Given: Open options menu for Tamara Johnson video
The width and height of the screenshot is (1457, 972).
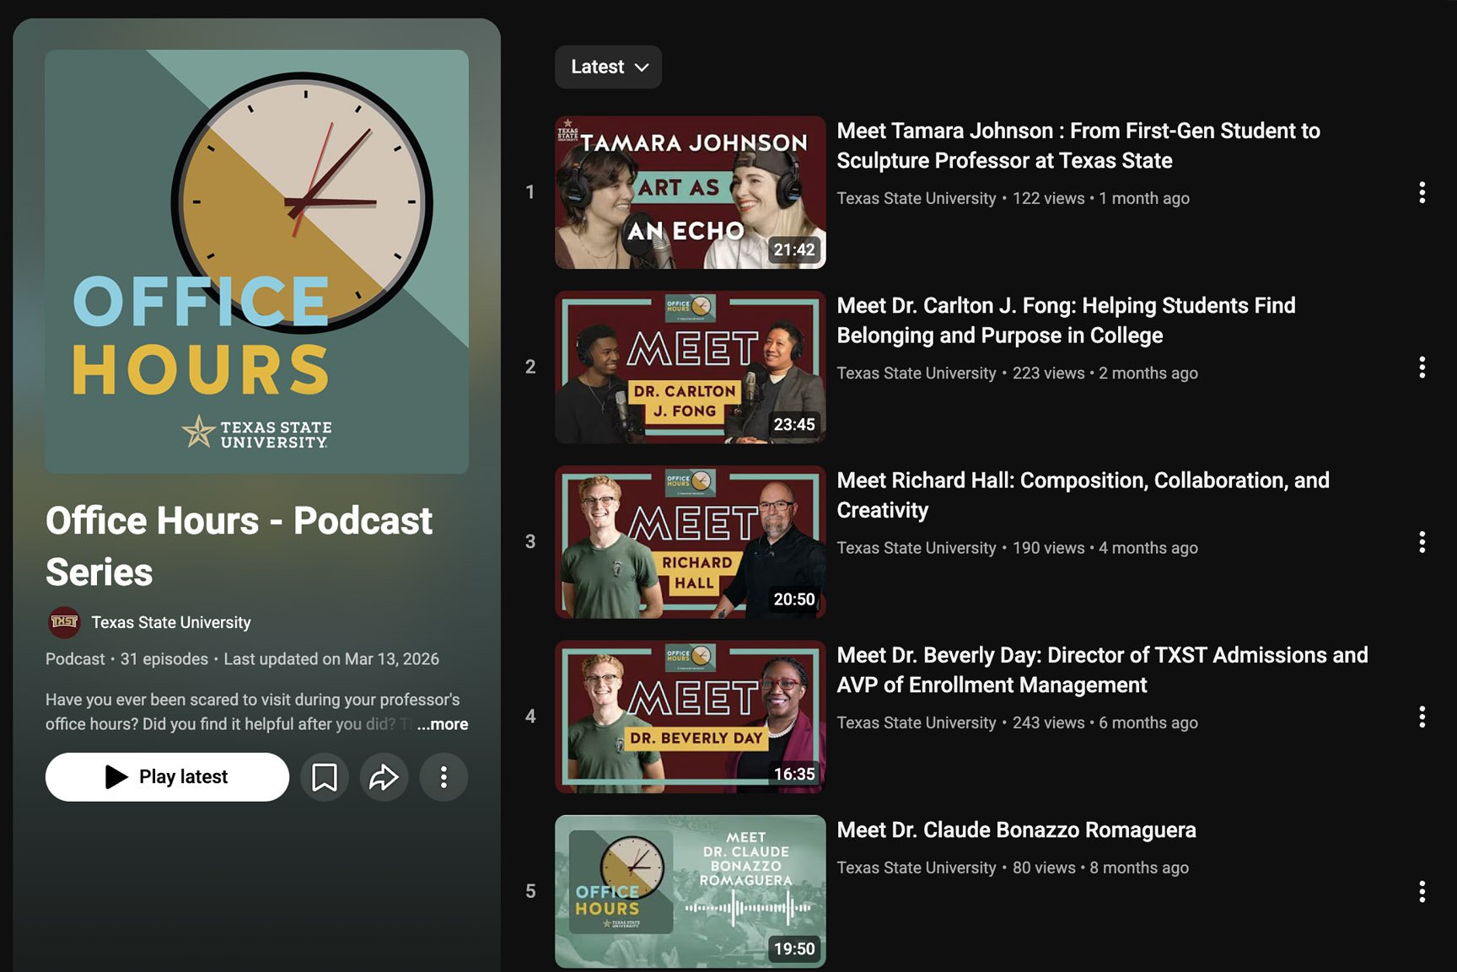Looking at the screenshot, I should [1422, 192].
